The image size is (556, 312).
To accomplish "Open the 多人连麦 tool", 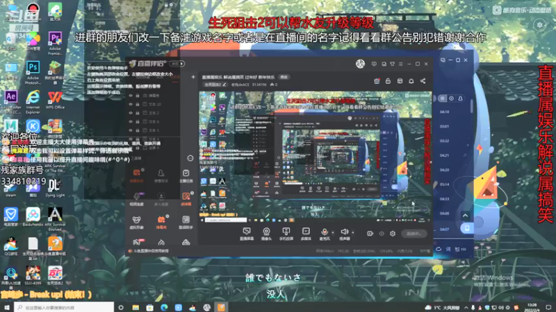I will [x=161, y=199].
